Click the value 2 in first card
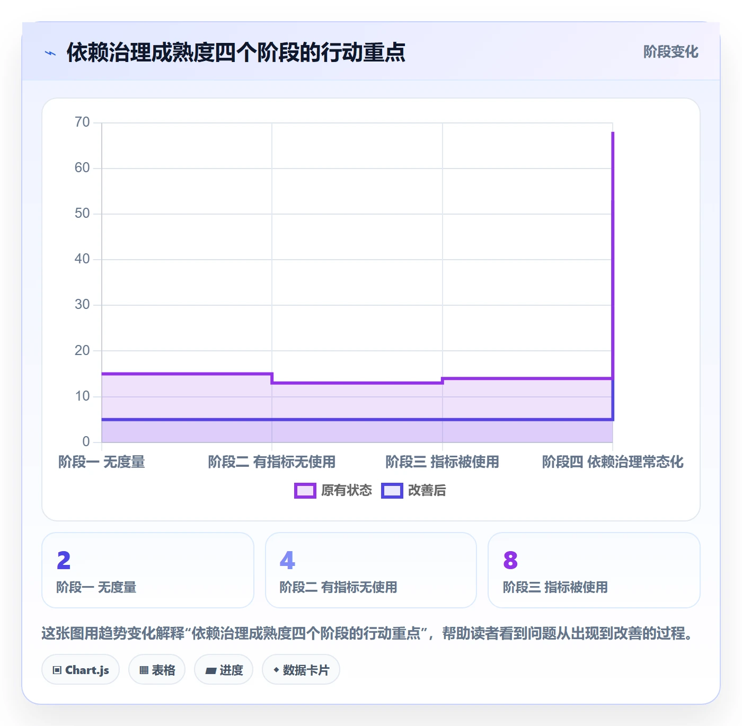Screen dimensions: 742x726 coord(64,560)
